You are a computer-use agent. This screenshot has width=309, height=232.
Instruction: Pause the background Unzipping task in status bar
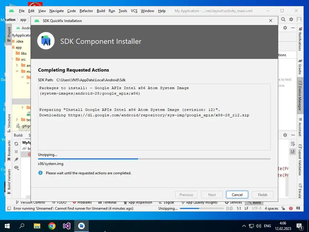228,208
